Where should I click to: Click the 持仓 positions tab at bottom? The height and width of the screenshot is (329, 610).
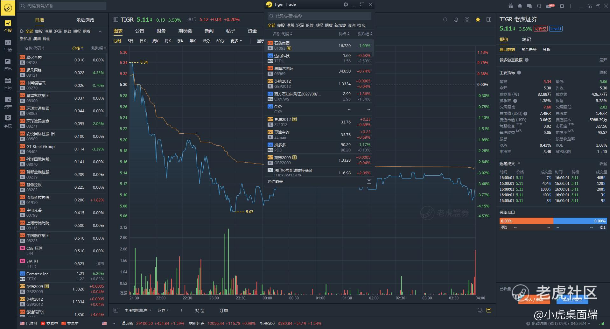200,310
